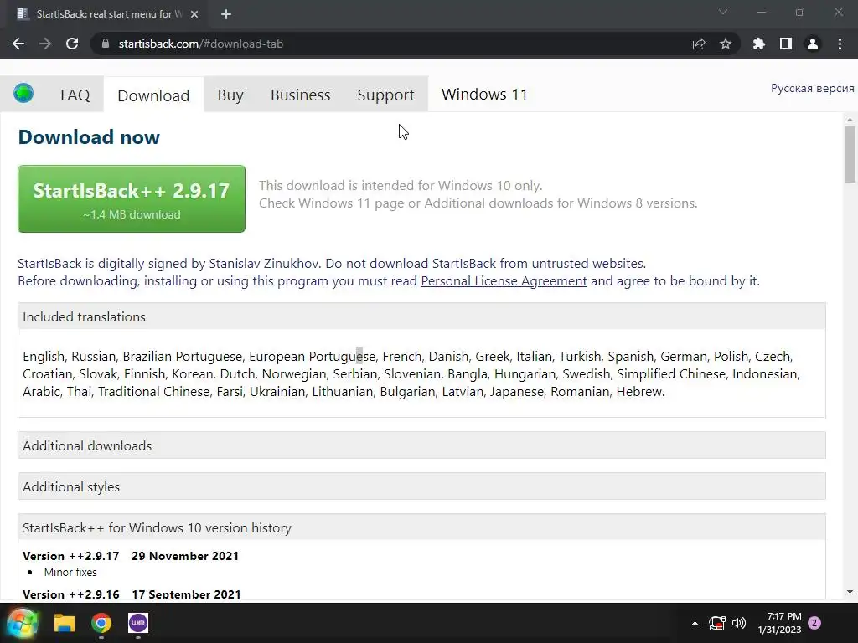Expand Additional downloads section
Screen dimensions: 858x643
coord(421,445)
